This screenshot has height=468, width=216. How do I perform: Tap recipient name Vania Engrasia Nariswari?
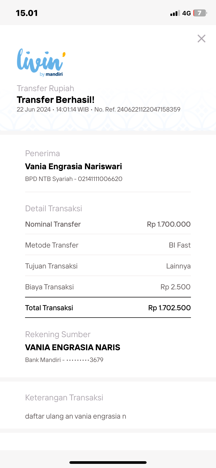[x=74, y=166]
